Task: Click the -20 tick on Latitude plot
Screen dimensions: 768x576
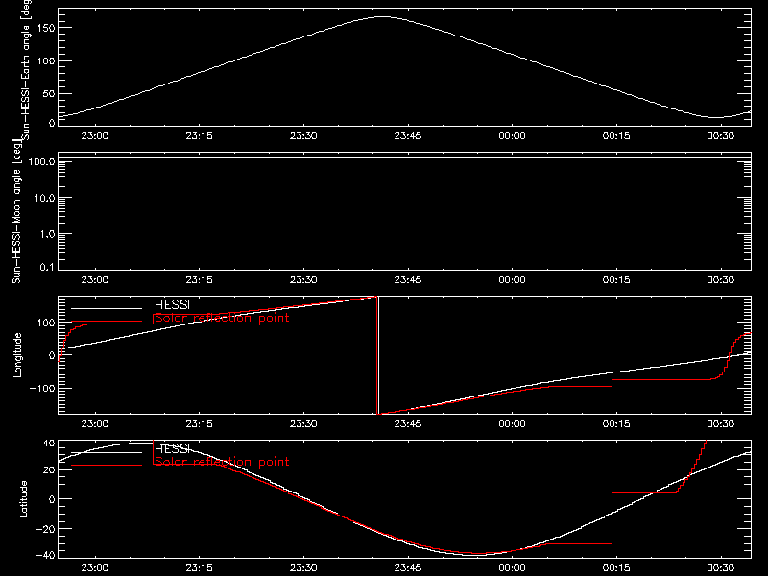Action: (x=45, y=529)
